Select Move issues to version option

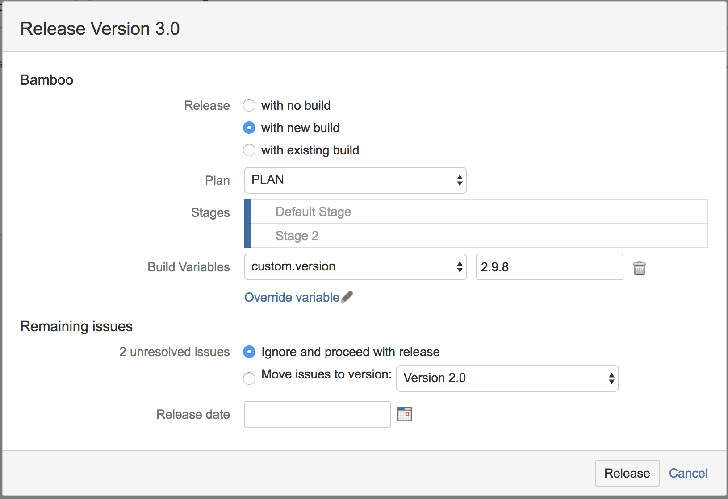point(249,378)
